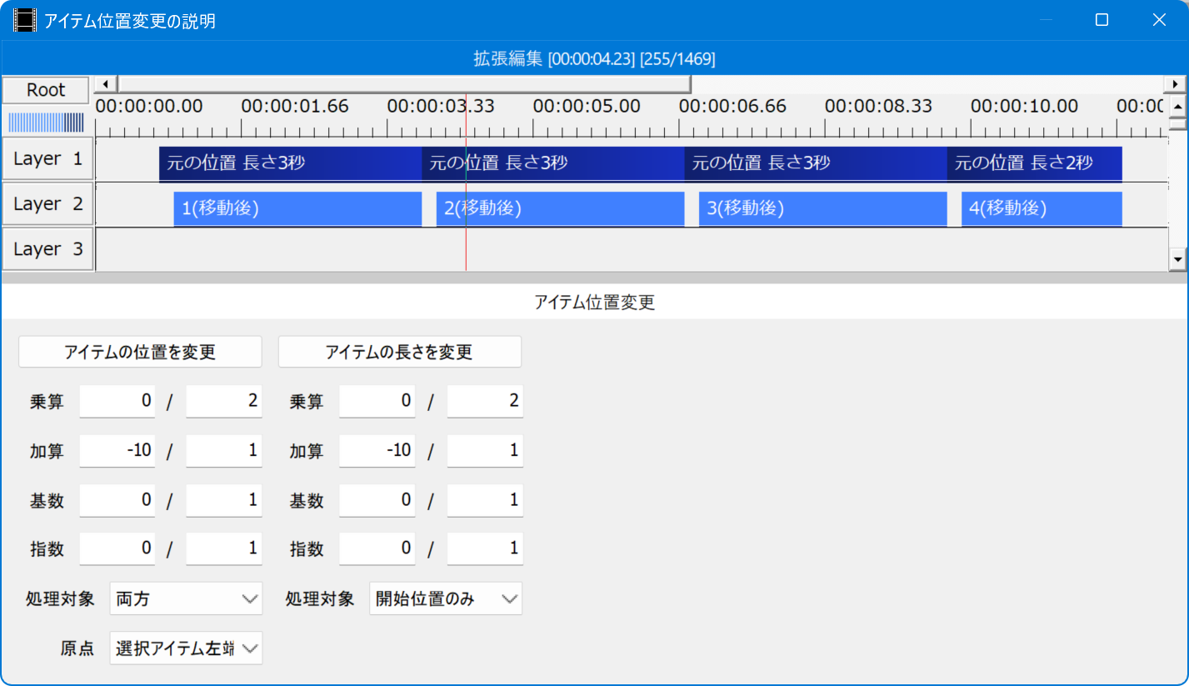Image resolution: width=1189 pixels, height=686 pixels.
Task: Click length 指数 denominator field
Action: [x=485, y=549]
